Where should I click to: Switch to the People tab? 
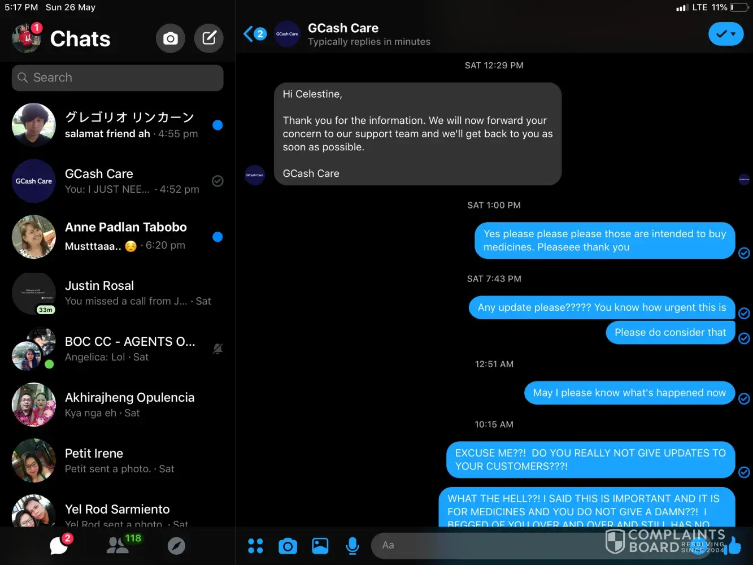point(119,545)
